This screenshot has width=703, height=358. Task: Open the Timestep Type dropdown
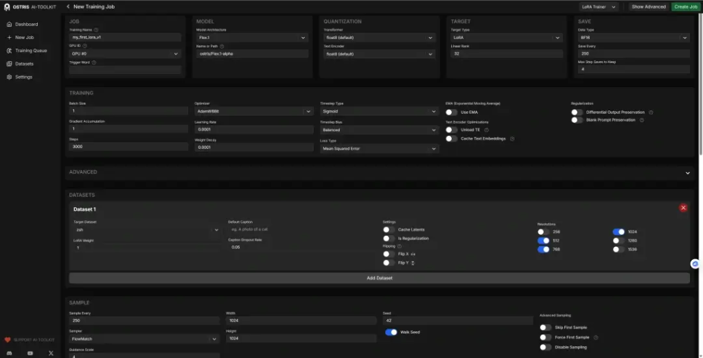coord(379,111)
